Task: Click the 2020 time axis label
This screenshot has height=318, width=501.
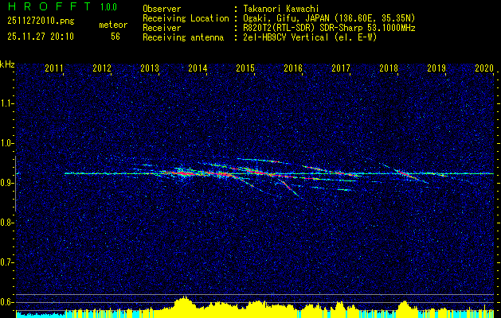Action: pyautogui.click(x=484, y=68)
